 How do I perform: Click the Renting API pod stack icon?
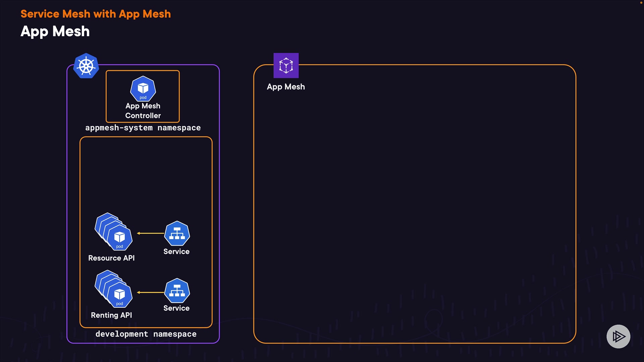(x=114, y=290)
